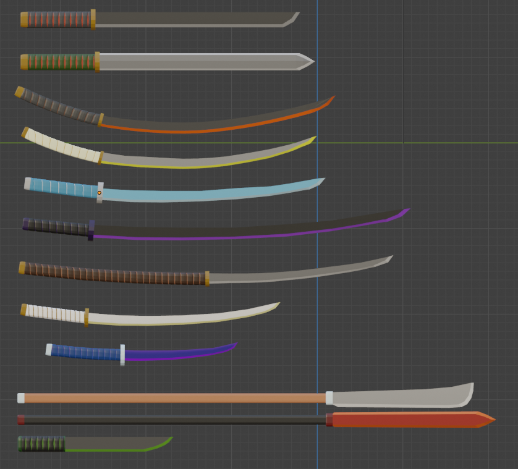Click the long brown-wrapped sword handle
This screenshot has width=518, height=469.
coord(114,274)
